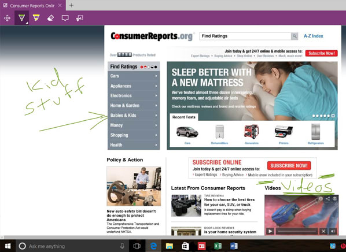Image resolution: width=346 pixels, height=252 pixels.
Task: Click the Find Ratings search magnifier button
Action: pyautogui.click(x=295, y=36)
